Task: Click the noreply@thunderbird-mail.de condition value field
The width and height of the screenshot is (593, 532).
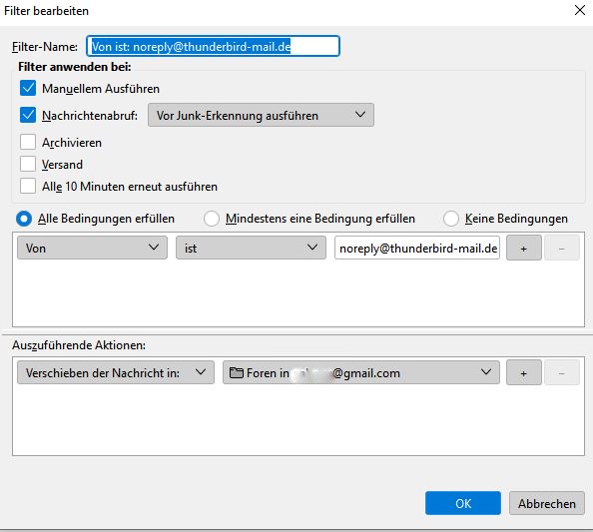Action: pos(416,249)
